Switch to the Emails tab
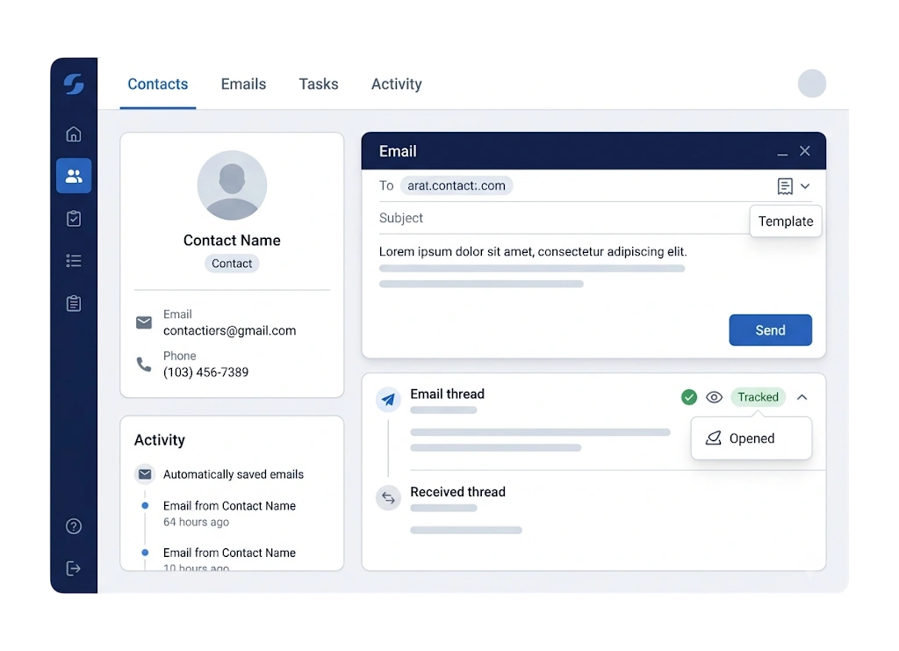 point(243,83)
